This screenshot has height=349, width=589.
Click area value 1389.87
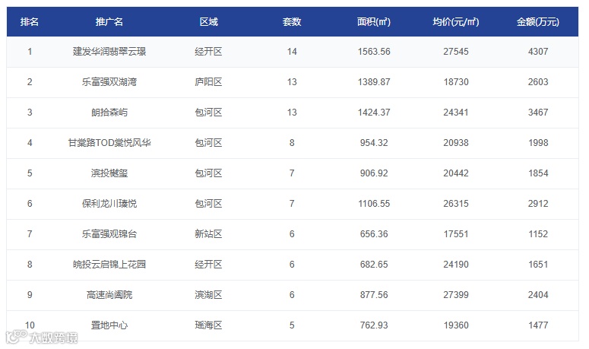[x=374, y=82]
